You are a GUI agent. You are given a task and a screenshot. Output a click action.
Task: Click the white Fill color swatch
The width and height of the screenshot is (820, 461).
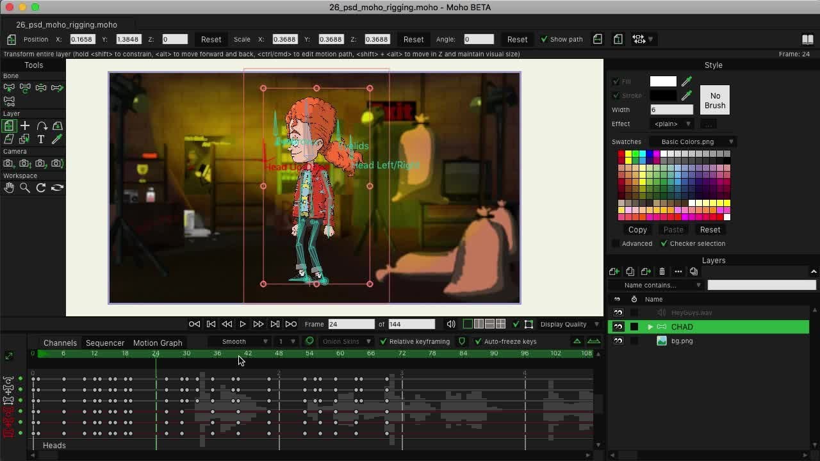coord(663,81)
